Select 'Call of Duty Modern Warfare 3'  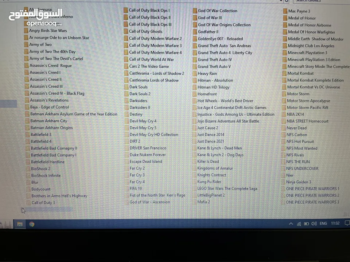point(155,45)
